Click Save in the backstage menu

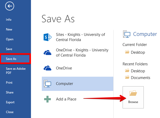(9, 49)
